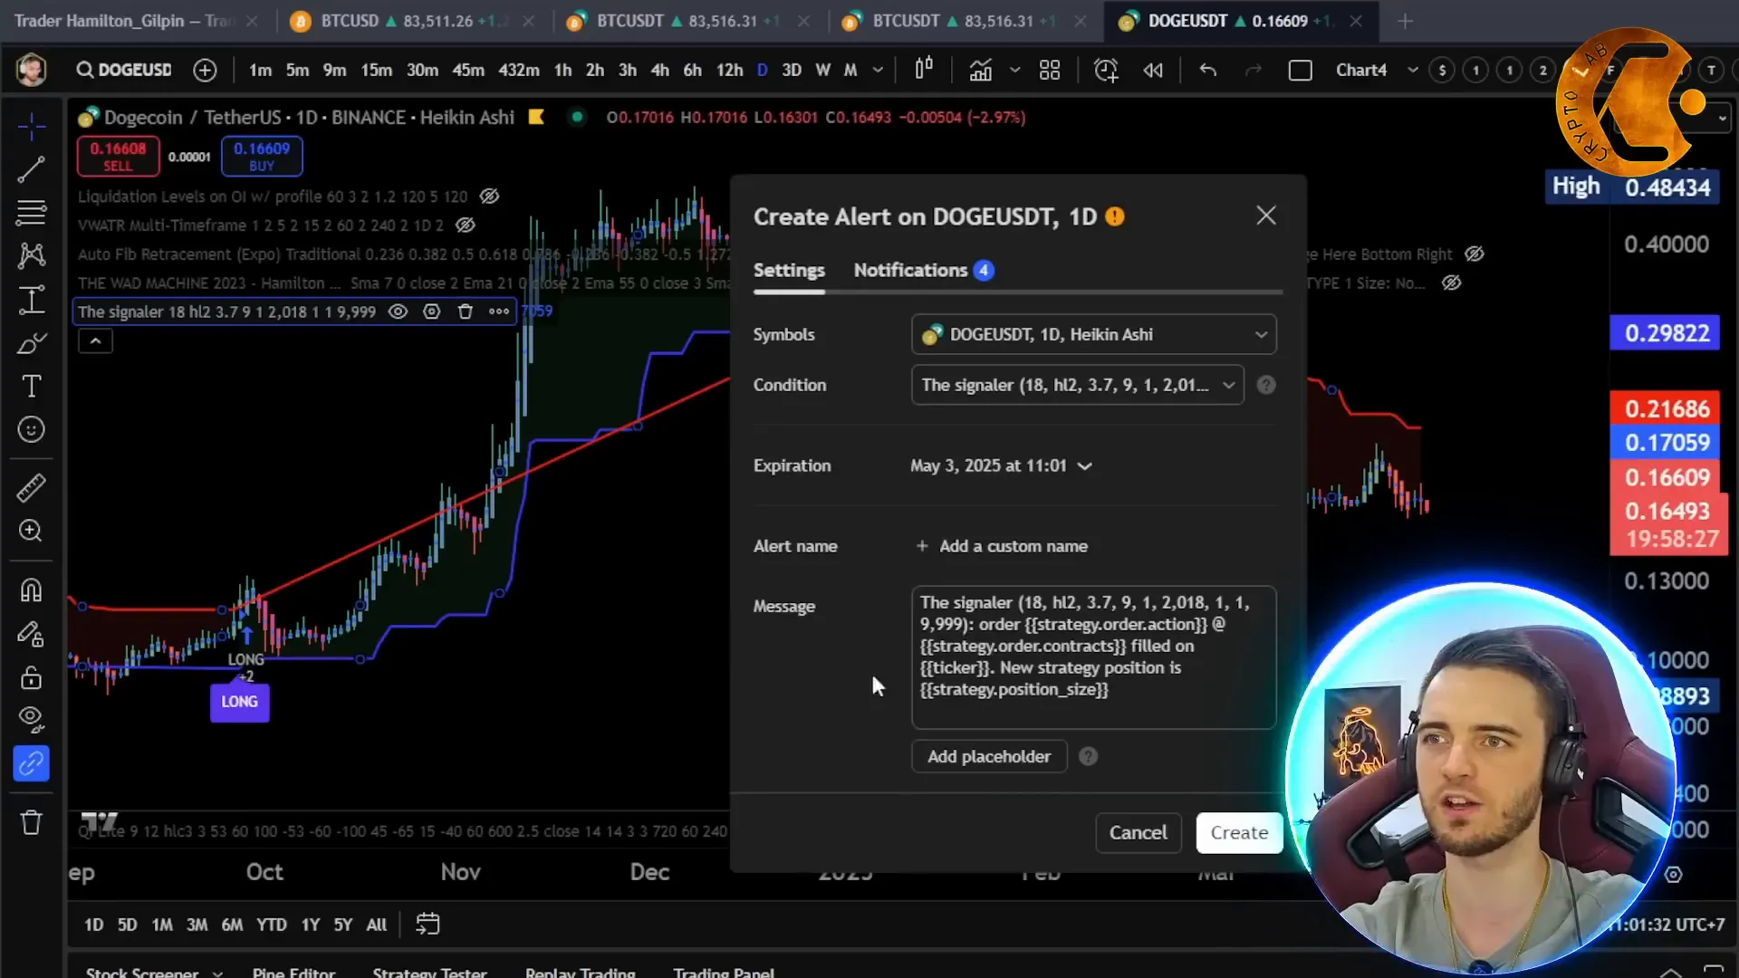Search symbol DOGEUSD field

click(x=124, y=70)
